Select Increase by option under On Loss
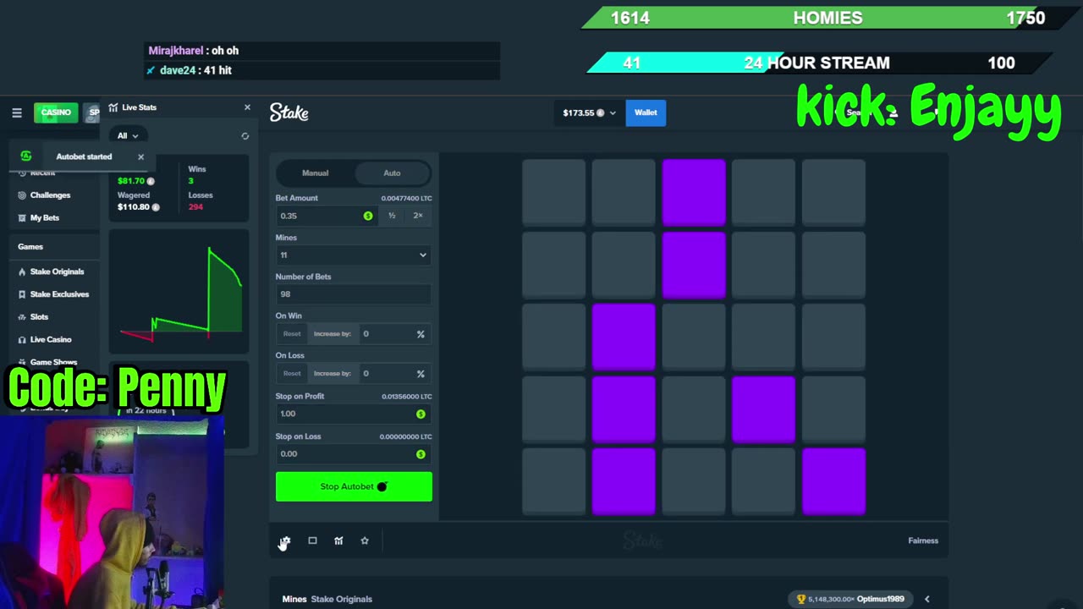 (x=333, y=374)
